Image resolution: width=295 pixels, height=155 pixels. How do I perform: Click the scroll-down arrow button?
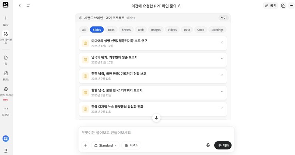[156, 118]
